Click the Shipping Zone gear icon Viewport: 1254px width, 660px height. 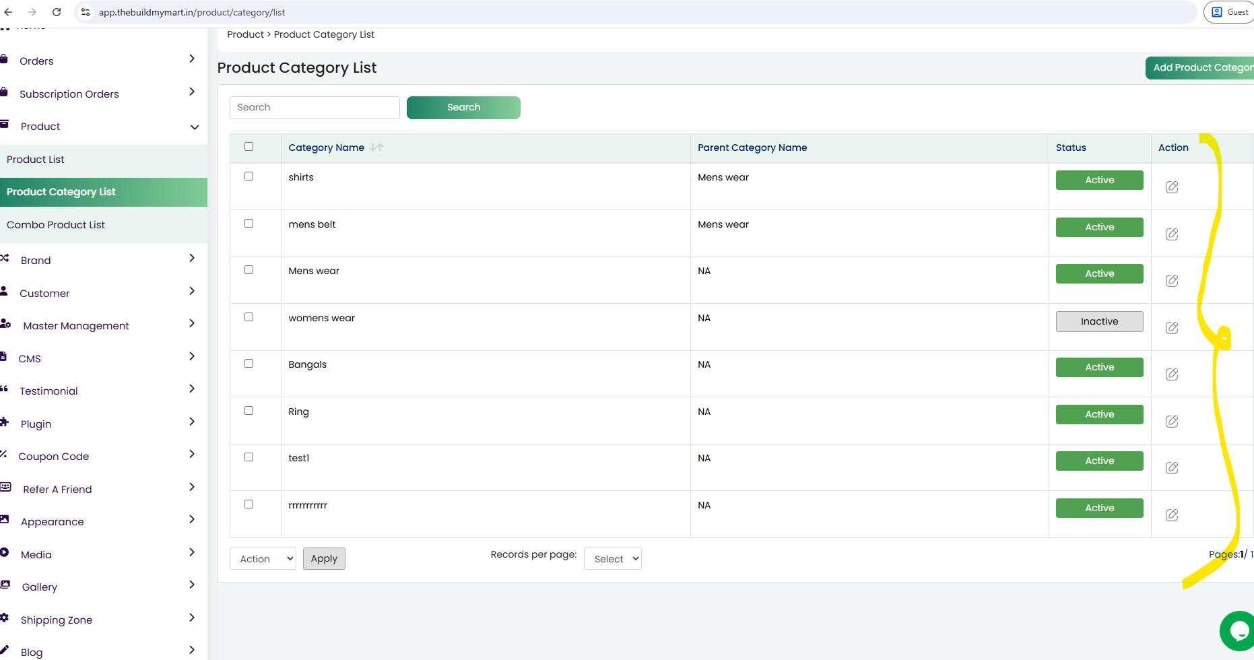click(x=5, y=618)
